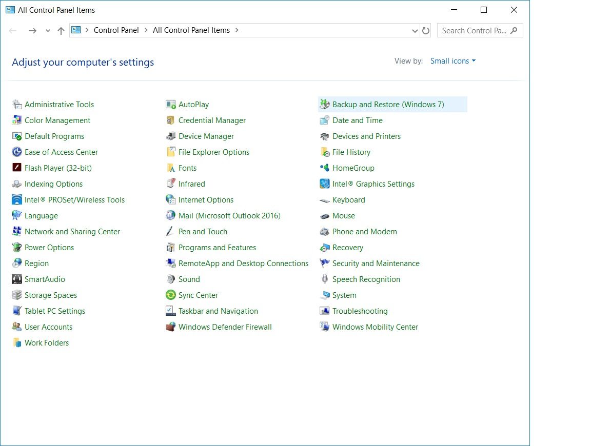Open the Windows Defender Firewall icon
Viewport: 591px width, 446px height.
pyautogui.click(x=171, y=327)
